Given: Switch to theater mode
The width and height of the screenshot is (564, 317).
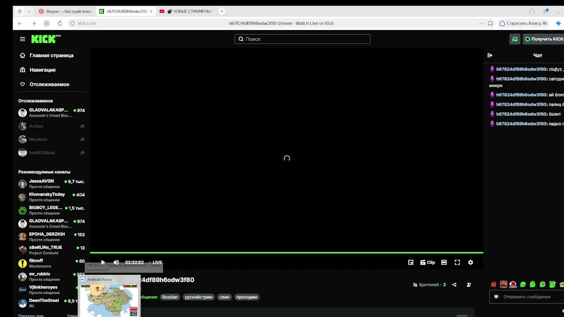Looking at the screenshot, I should [x=444, y=262].
